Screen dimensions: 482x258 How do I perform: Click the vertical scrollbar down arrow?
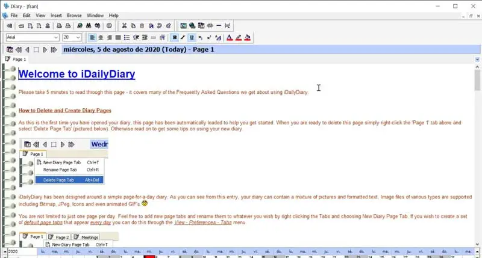pos(477,245)
